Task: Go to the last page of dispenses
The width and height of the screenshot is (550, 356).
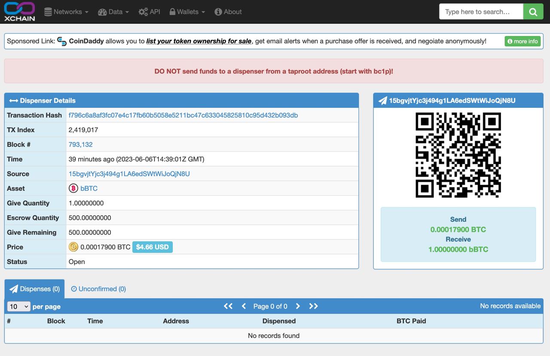Action: [x=314, y=306]
